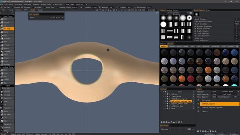Select the Extrude voxel tool
The image size is (240, 135).
tap(7, 45)
